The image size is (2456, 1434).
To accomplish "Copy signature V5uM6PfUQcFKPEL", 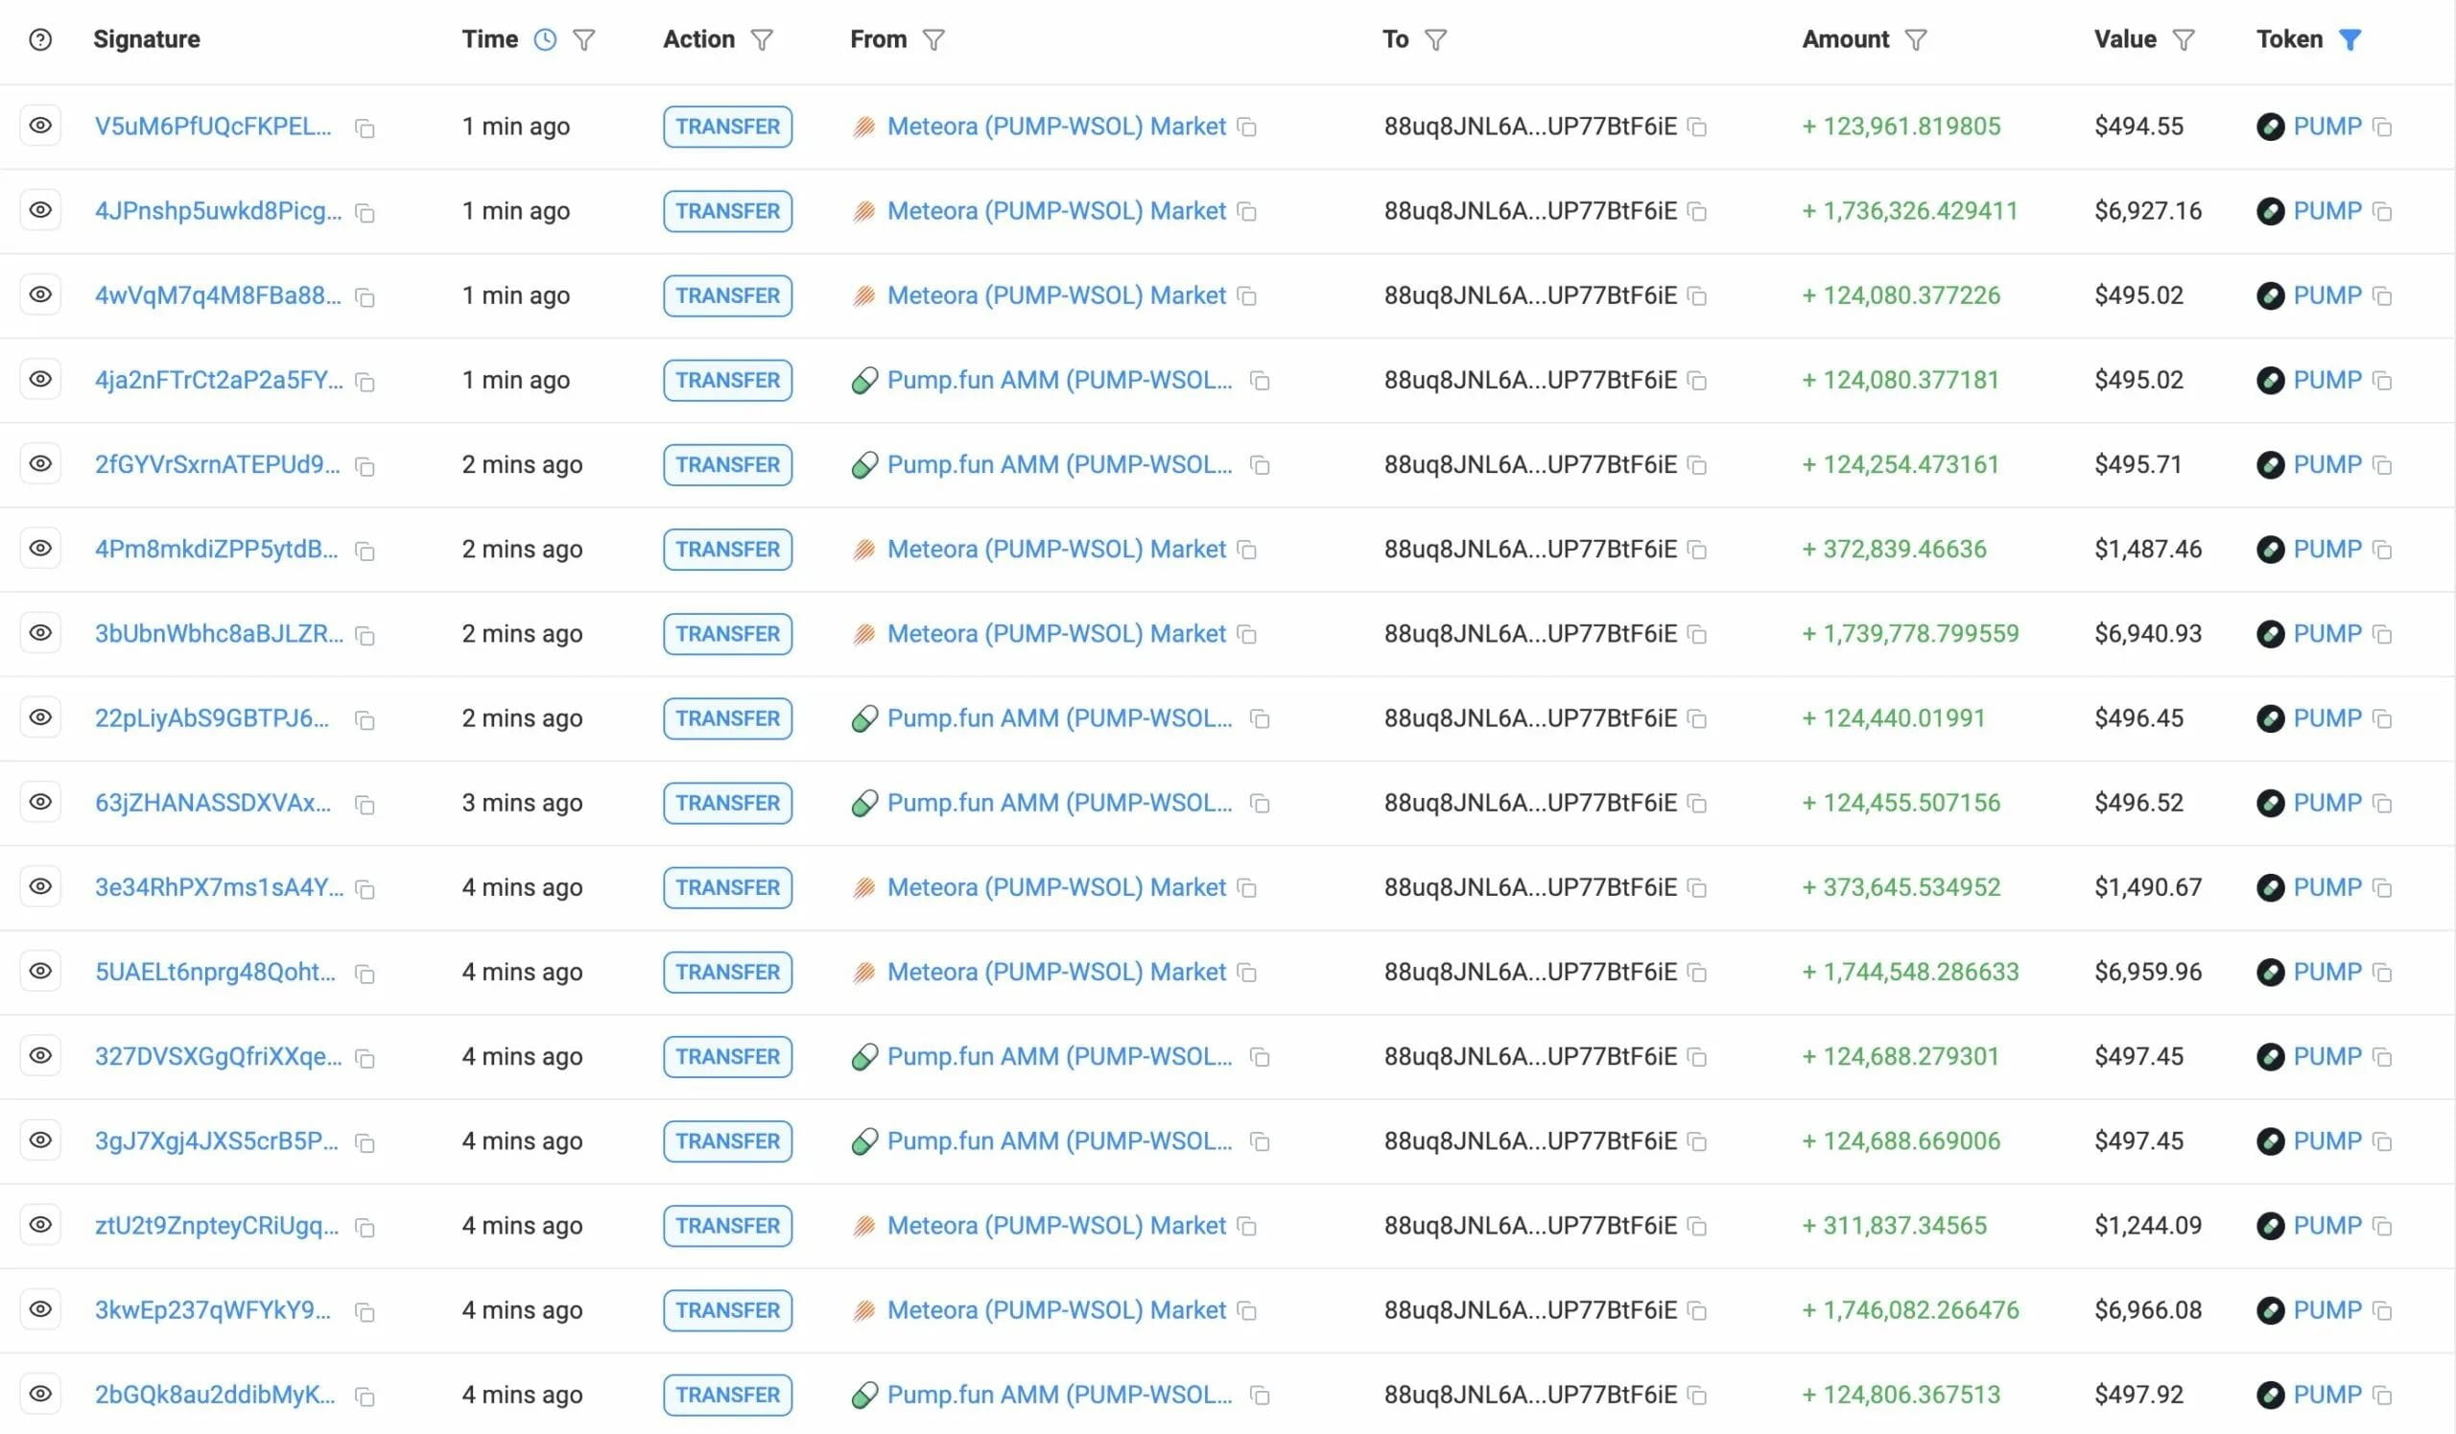I will click(x=365, y=129).
